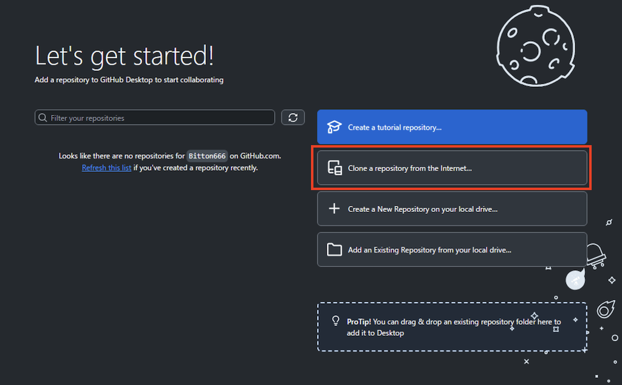Click the lightbulb ProTip icon
622x385 pixels.
tap(335, 321)
